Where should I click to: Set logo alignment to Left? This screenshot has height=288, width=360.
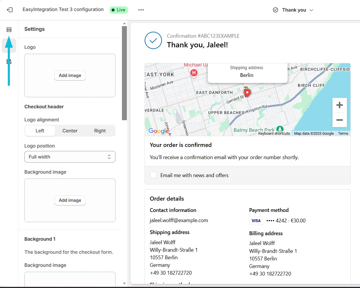(x=40, y=131)
